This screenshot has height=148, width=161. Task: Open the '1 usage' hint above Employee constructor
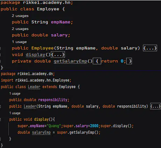tap(19, 42)
